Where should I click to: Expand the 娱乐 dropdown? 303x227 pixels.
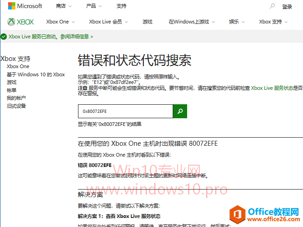pos(237,22)
